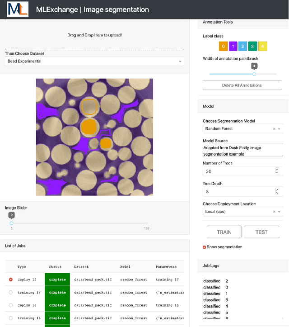
Task: Click the Number of Trees input field
Action: pyautogui.click(x=238, y=171)
